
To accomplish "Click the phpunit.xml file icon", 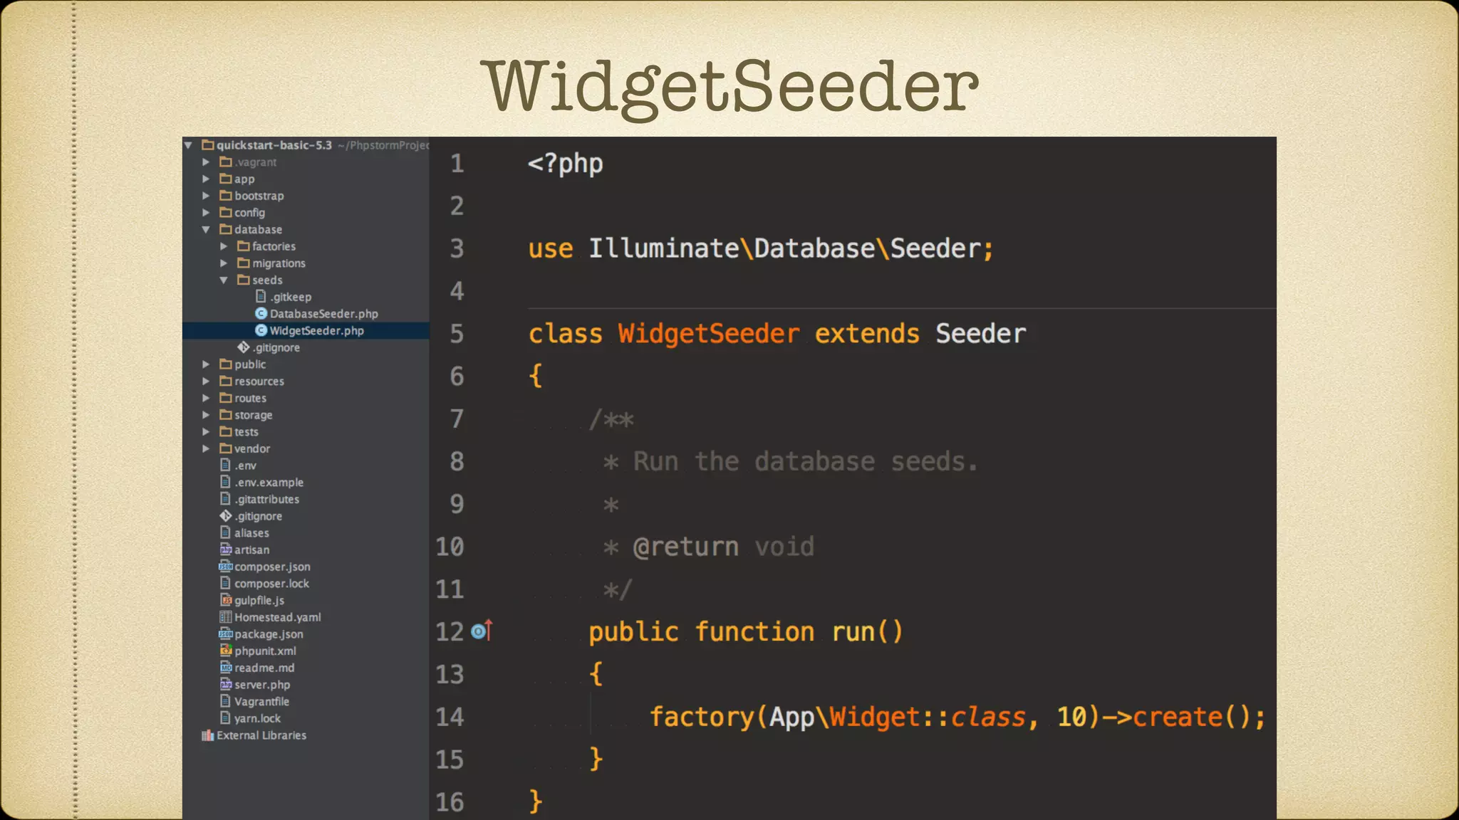I will click(226, 651).
